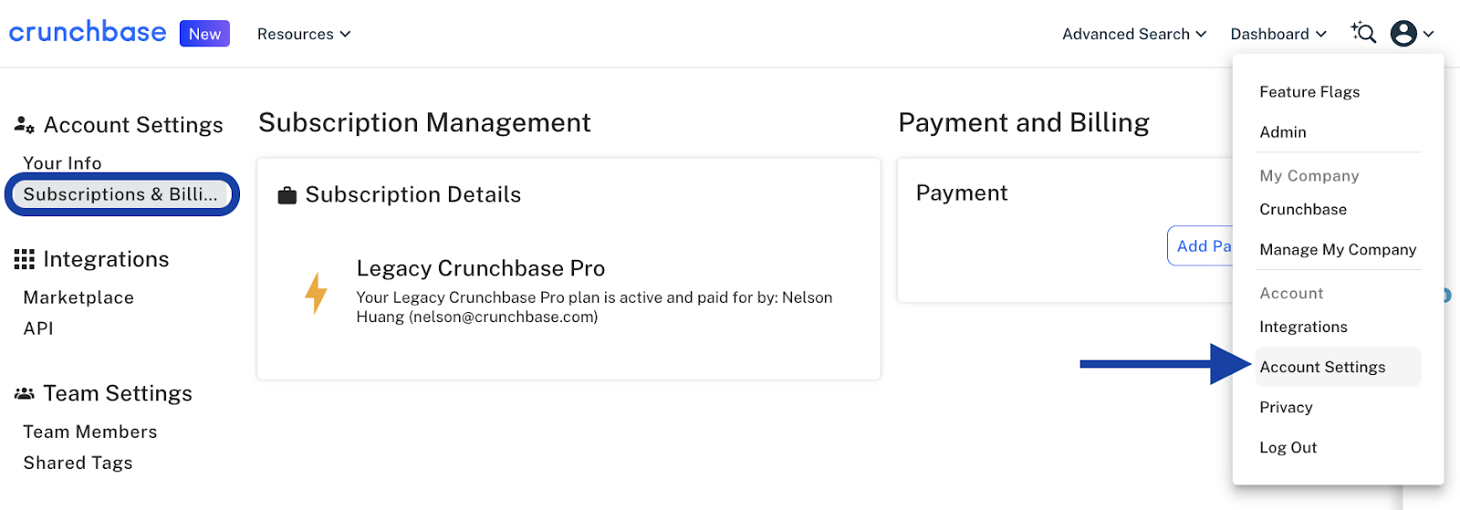The height and width of the screenshot is (510, 1460).
Task: Open the user profile avatar icon
Action: pos(1403,34)
